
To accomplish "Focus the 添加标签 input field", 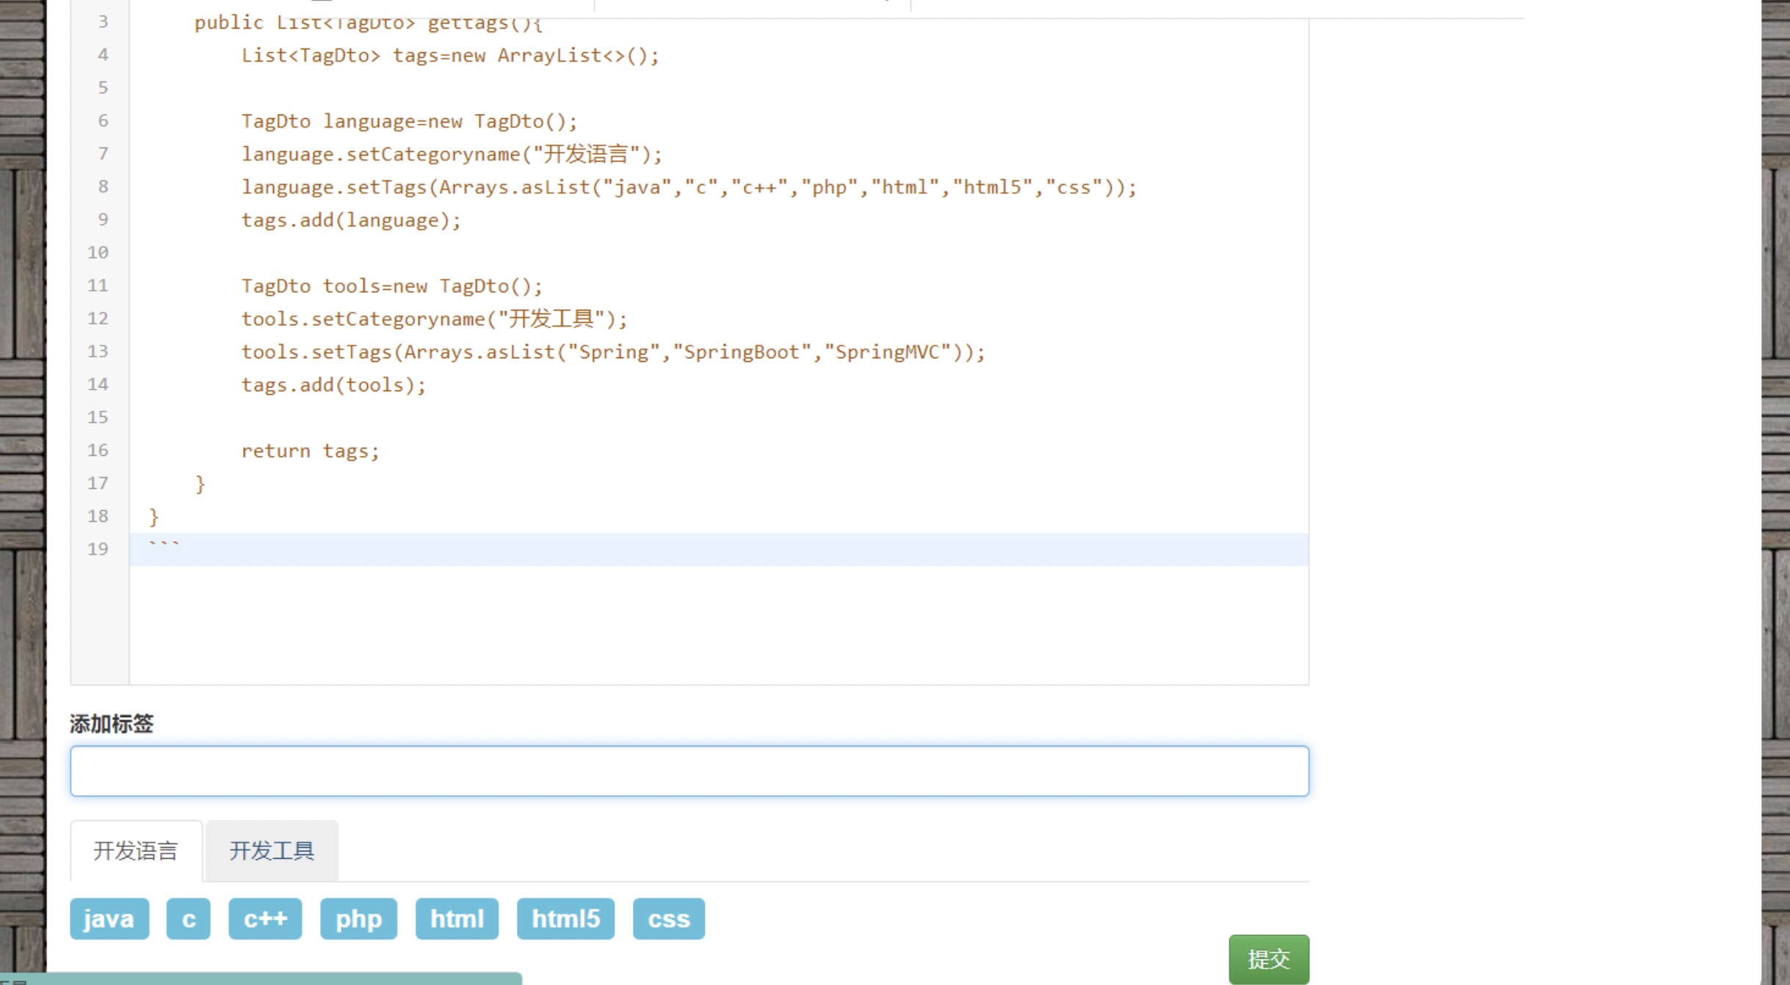I will [x=689, y=771].
